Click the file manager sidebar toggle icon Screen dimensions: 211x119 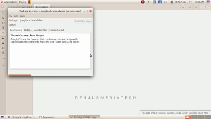[x=2, y=7]
